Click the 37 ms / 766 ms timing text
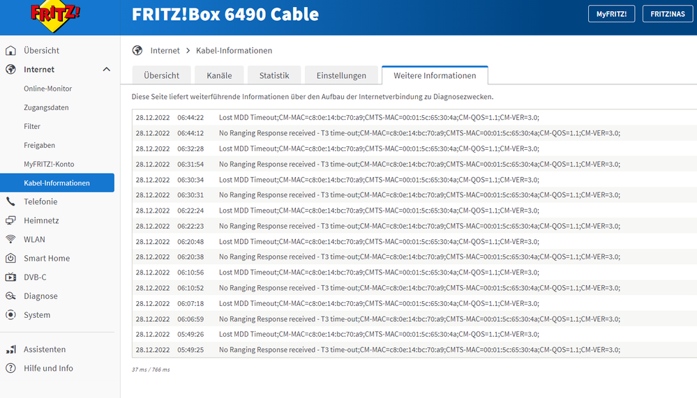This screenshot has width=697, height=398. (x=151, y=369)
